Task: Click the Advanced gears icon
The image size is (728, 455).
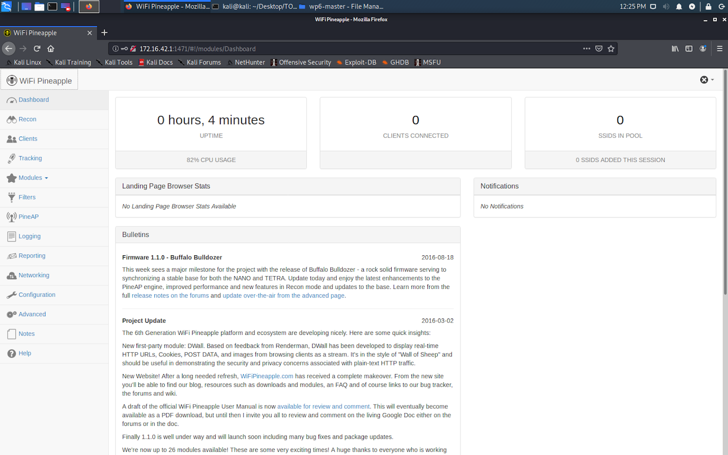Action: click(11, 315)
